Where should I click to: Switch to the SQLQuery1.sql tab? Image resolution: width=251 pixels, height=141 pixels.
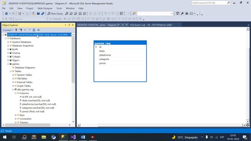tap(151, 25)
